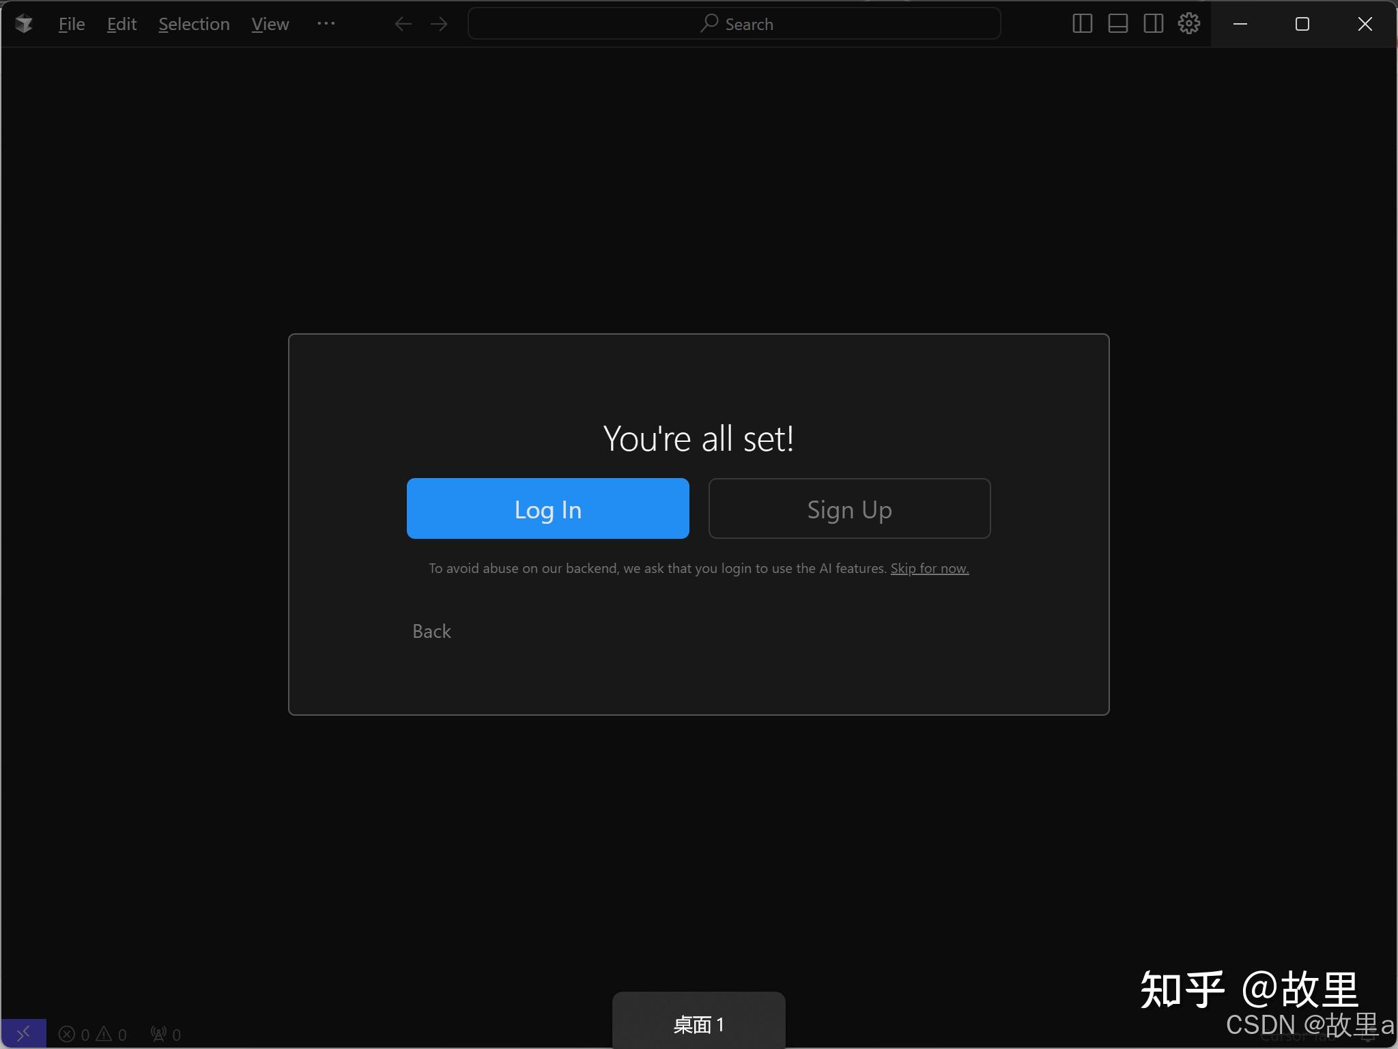Click the Skip for now link
This screenshot has width=1398, height=1049.
929,568
